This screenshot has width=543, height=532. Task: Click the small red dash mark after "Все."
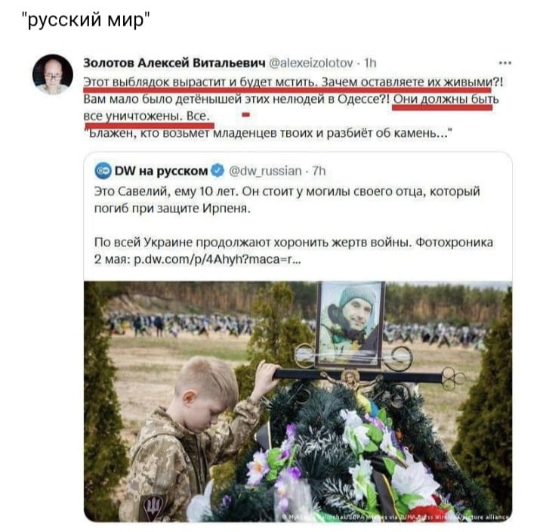[245, 114]
